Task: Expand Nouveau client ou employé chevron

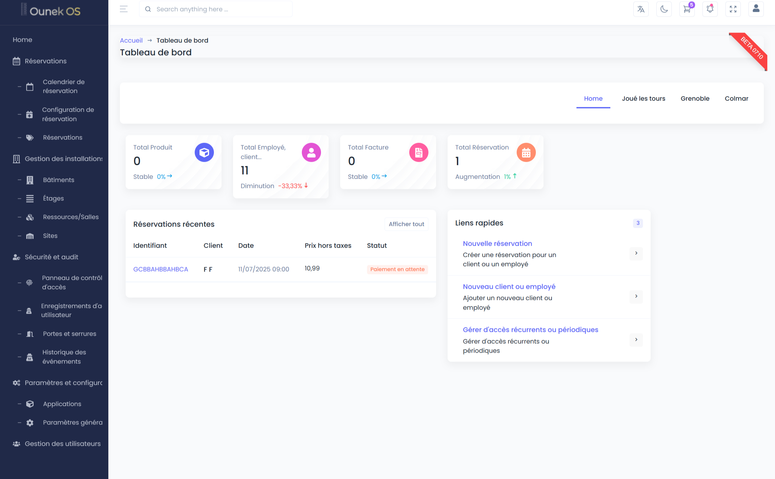Action: coord(636,296)
